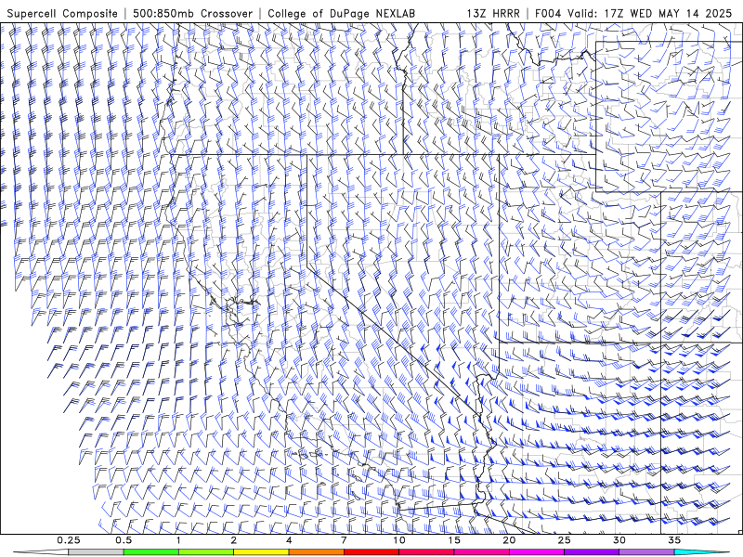Click the '500:850mb Crossover' header label
The height and width of the screenshot is (557, 743).
coord(193,14)
